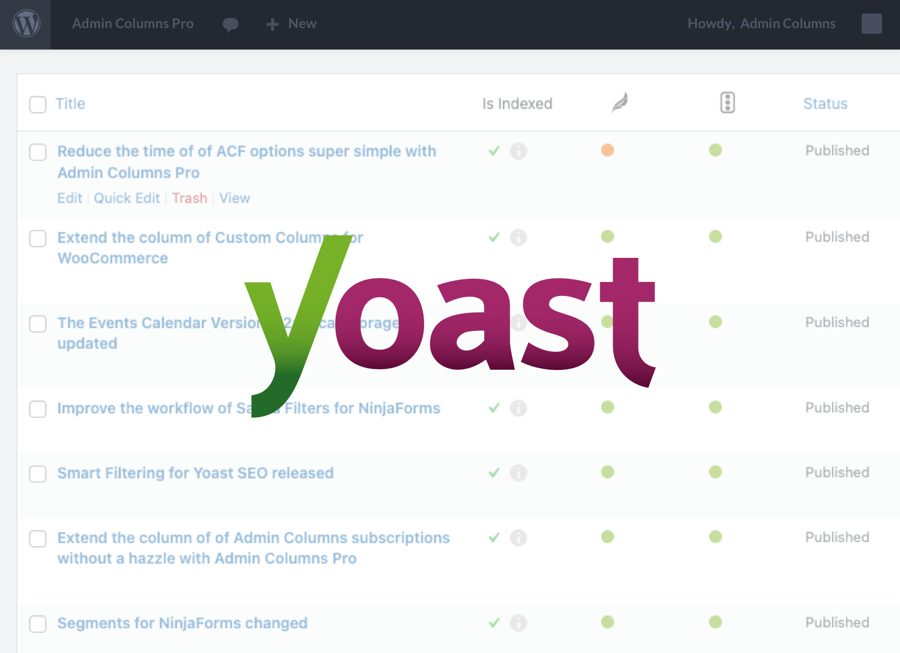
Task: Open the comments bubble icon
Action: point(231,24)
